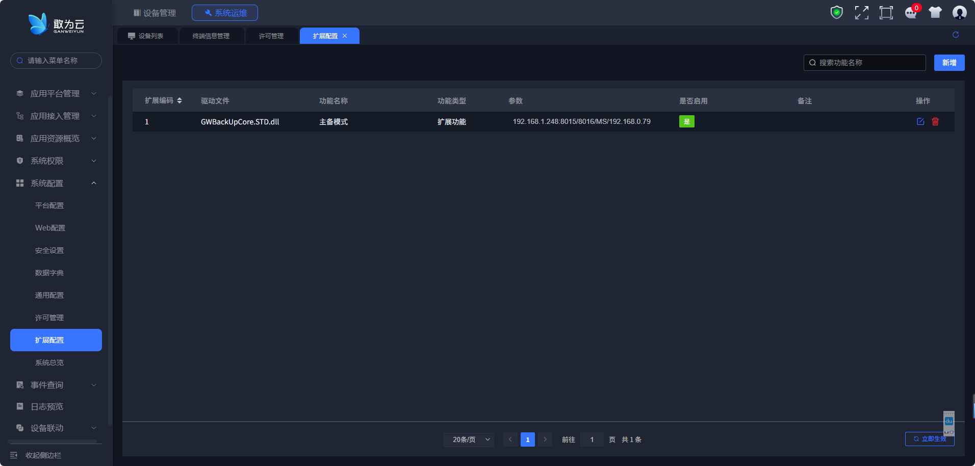Click the 共1条 total count text
975x466 pixels.
point(631,439)
